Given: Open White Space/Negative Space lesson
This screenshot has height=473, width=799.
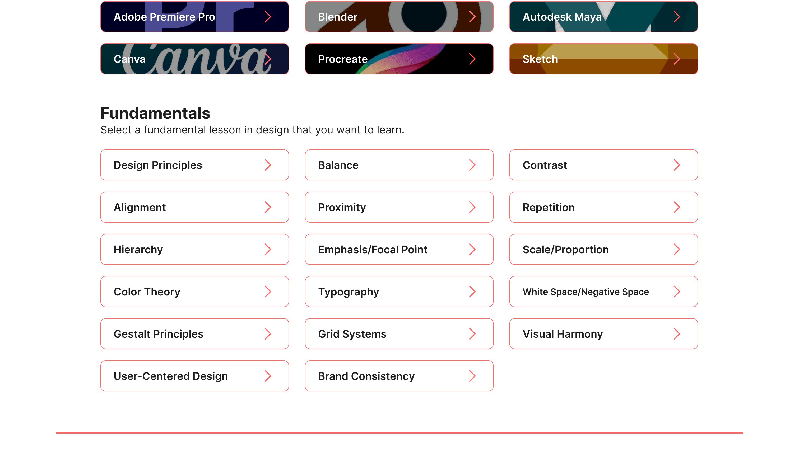Looking at the screenshot, I should pyautogui.click(x=603, y=292).
